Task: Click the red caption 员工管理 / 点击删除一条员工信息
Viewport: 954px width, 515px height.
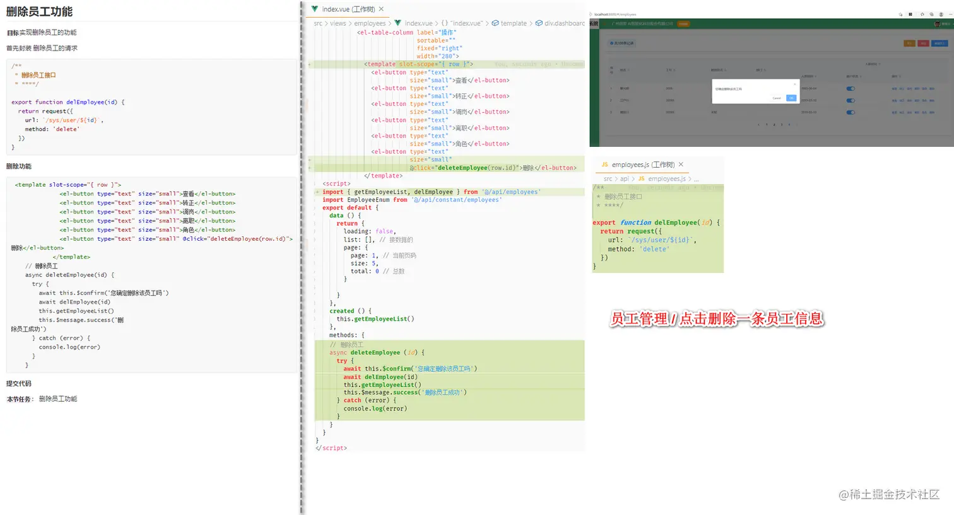Action: [717, 318]
